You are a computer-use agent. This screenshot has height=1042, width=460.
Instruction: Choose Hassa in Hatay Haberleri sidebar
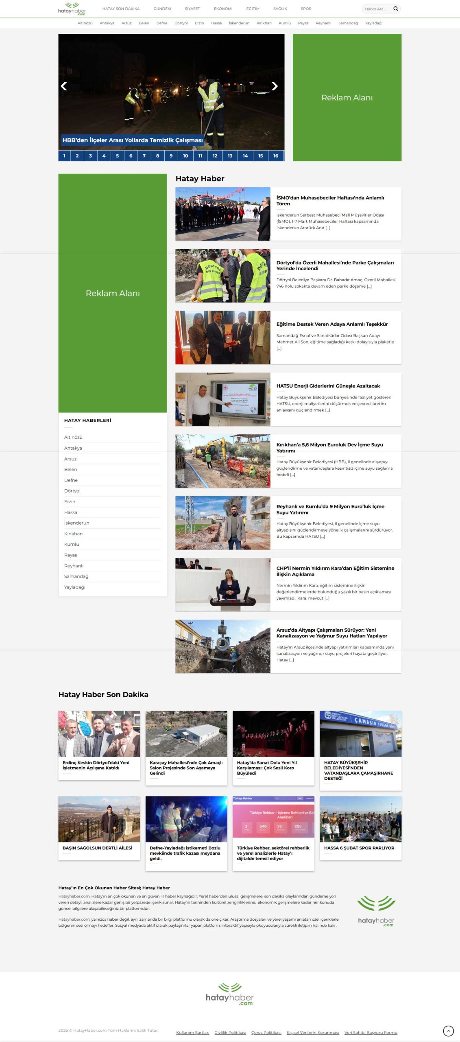pyautogui.click(x=70, y=512)
